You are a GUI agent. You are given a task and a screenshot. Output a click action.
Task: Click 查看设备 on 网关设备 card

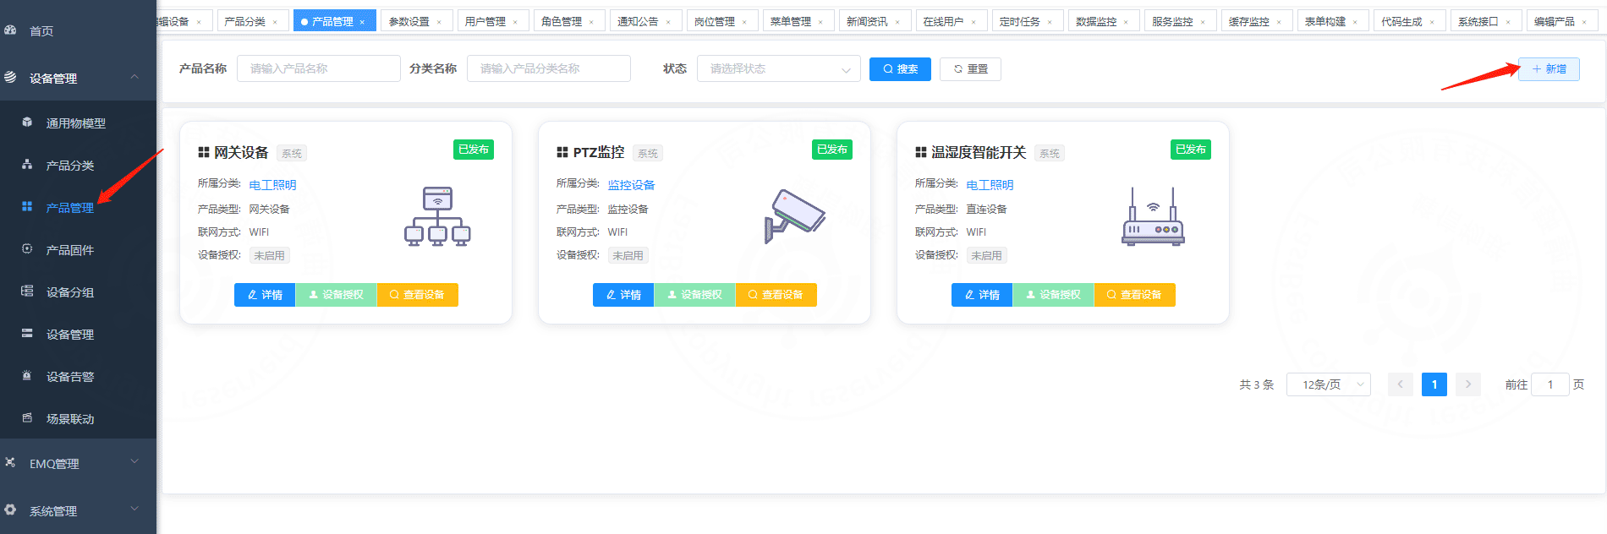(x=417, y=295)
